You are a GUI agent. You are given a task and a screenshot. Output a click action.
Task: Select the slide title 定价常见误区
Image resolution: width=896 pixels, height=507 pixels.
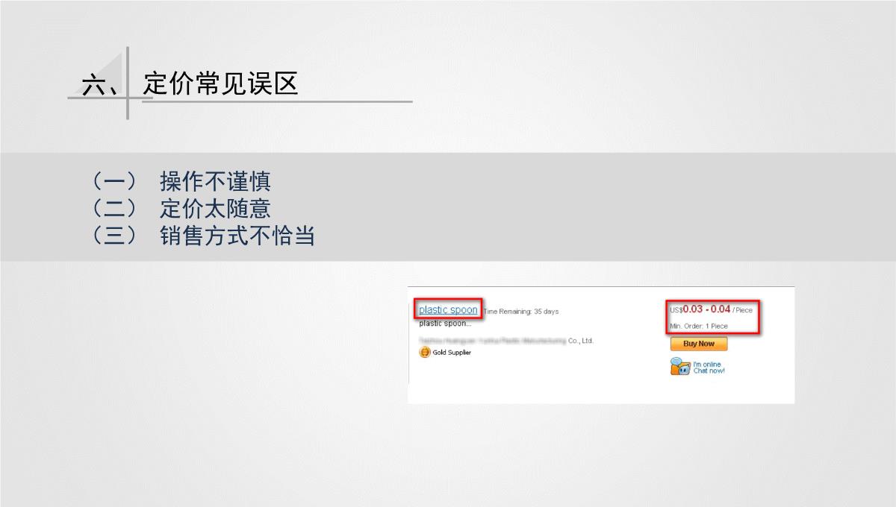(221, 84)
